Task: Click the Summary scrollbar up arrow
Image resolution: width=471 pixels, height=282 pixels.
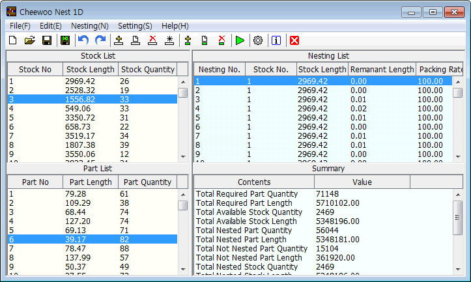Action: tap(458, 195)
